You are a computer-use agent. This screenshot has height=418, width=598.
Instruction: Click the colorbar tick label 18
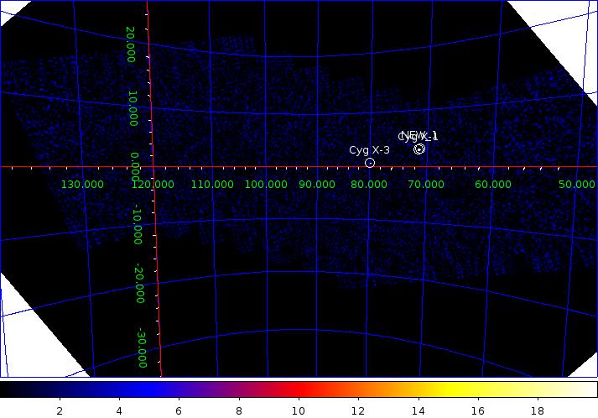pos(538,411)
